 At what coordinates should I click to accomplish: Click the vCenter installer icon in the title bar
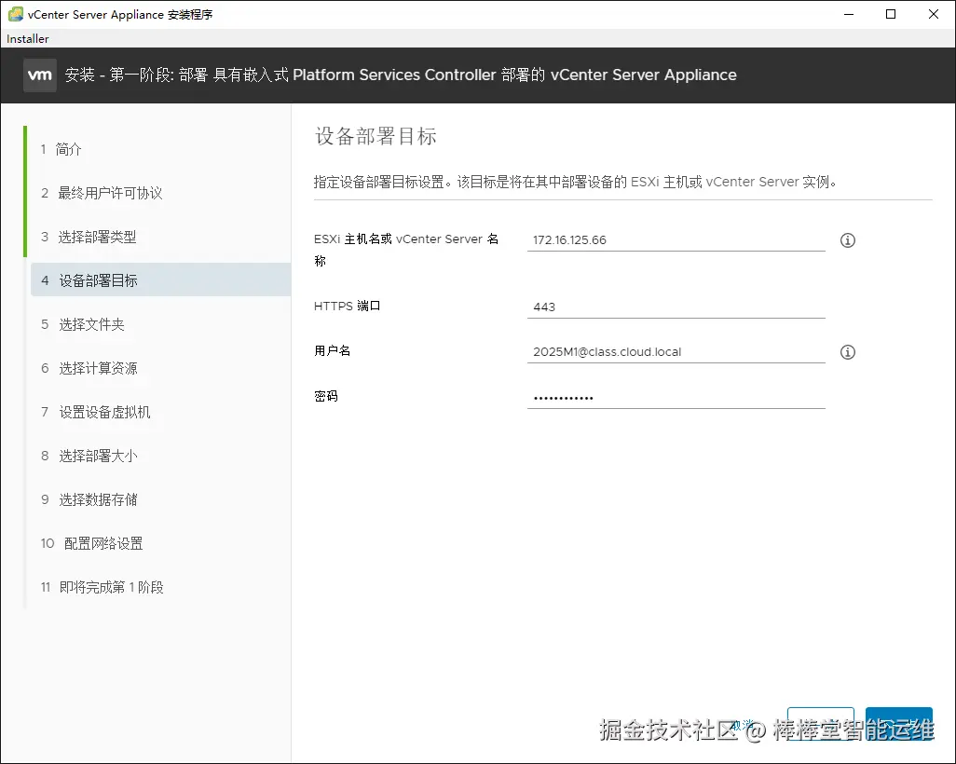pyautogui.click(x=15, y=14)
